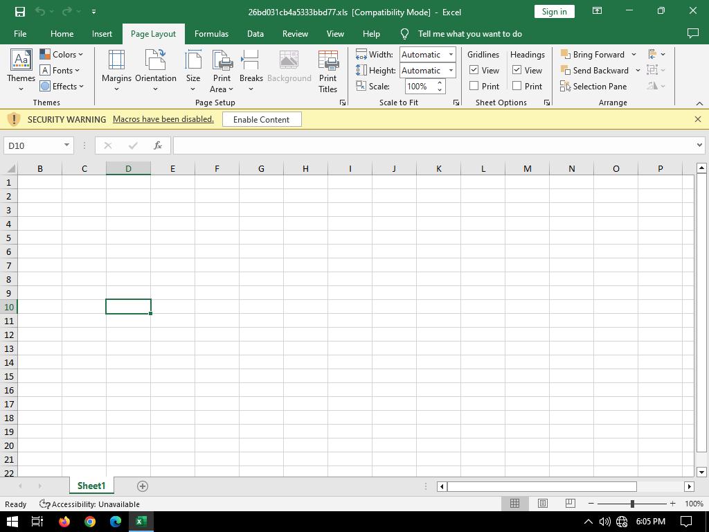This screenshot has width=709, height=532.
Task: Uncheck the Gridlines View checkbox
Action: 474,70
